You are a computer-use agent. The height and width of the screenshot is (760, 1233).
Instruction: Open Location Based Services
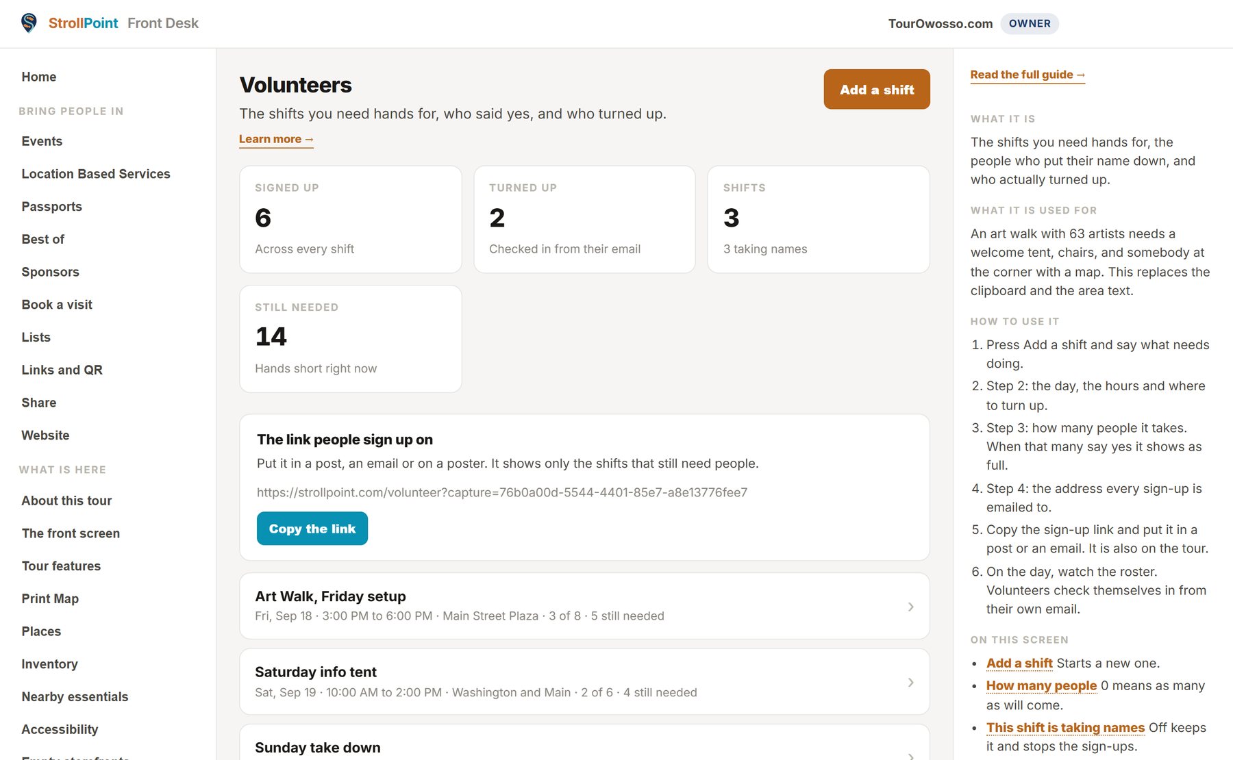click(96, 174)
